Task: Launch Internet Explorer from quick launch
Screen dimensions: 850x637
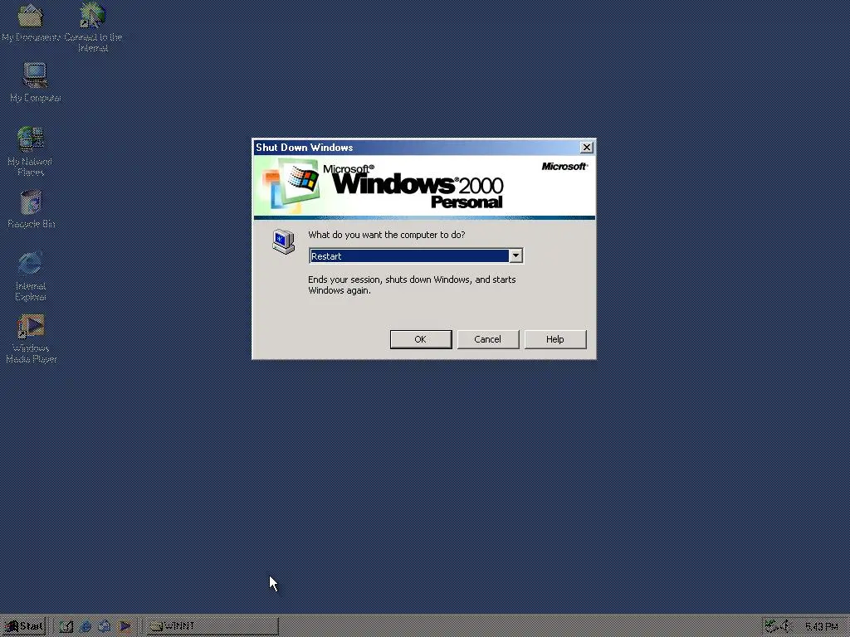Action: point(85,626)
